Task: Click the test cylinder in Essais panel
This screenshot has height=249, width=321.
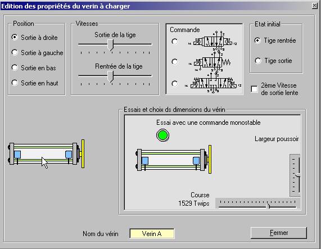Action: pos(174,160)
